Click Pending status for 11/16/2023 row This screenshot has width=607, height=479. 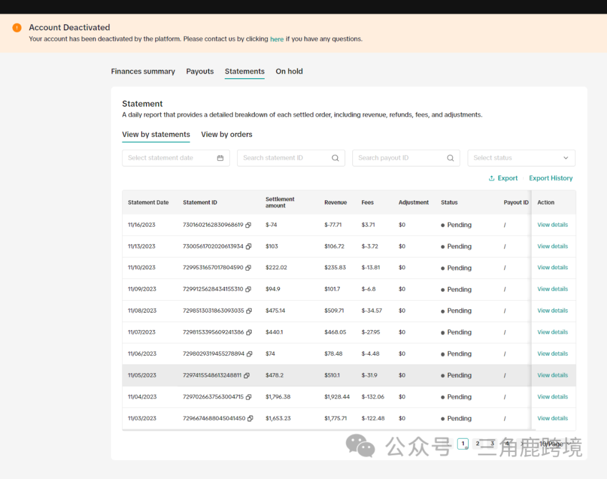pyautogui.click(x=456, y=225)
